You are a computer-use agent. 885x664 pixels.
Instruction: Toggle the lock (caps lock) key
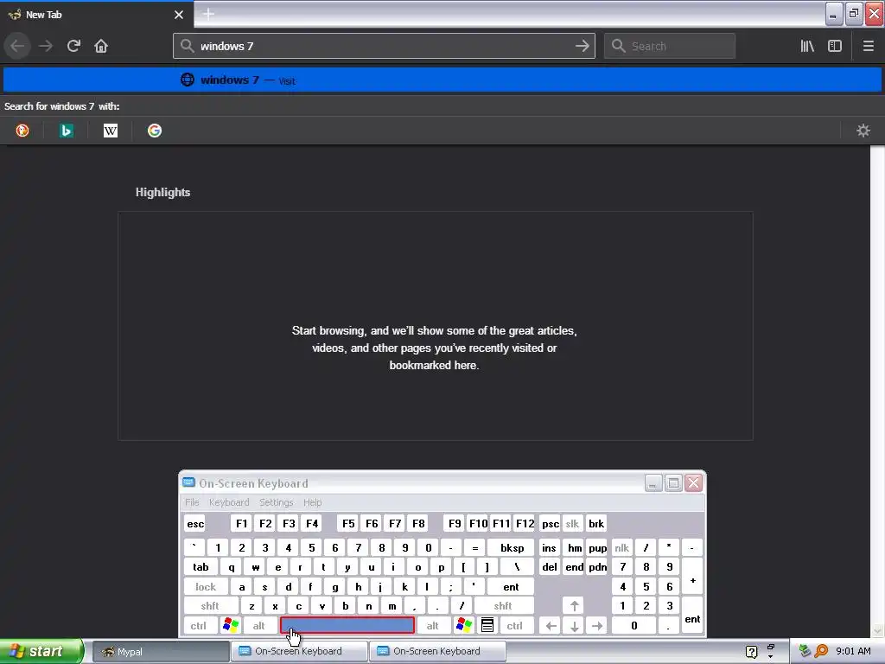206,587
